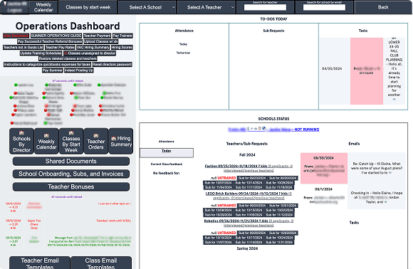Select the 08/1/2024 email sender cell
The height and width of the screenshot is (269, 413).
[324, 196]
